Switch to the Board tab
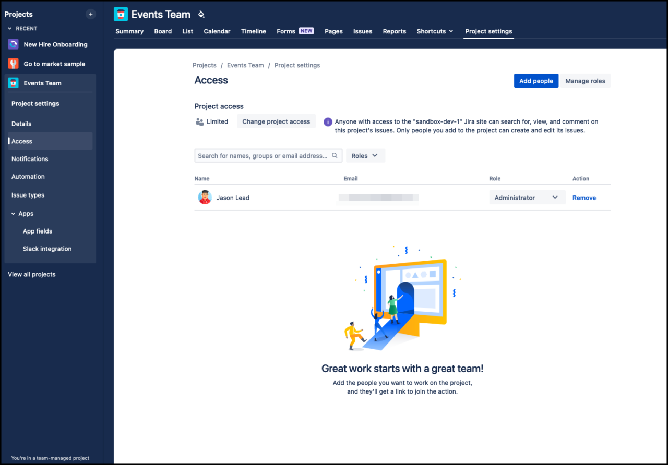The height and width of the screenshot is (465, 668). point(163,31)
